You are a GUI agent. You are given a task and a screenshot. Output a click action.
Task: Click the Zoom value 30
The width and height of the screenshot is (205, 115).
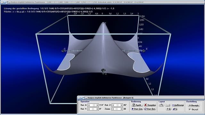125,109
